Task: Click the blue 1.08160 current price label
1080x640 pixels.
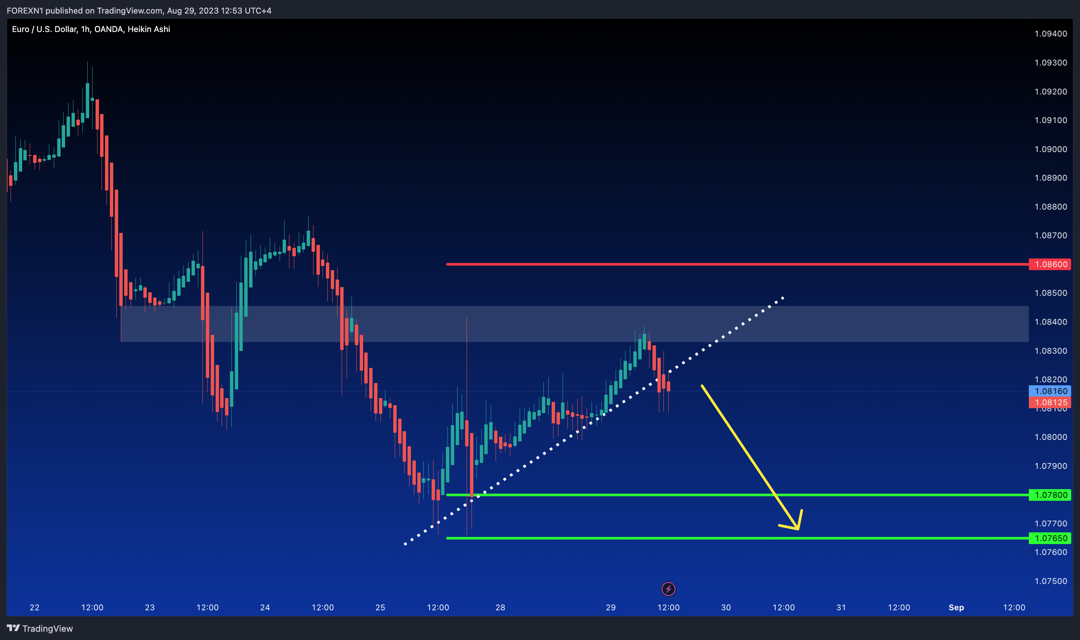Action: click(1050, 391)
